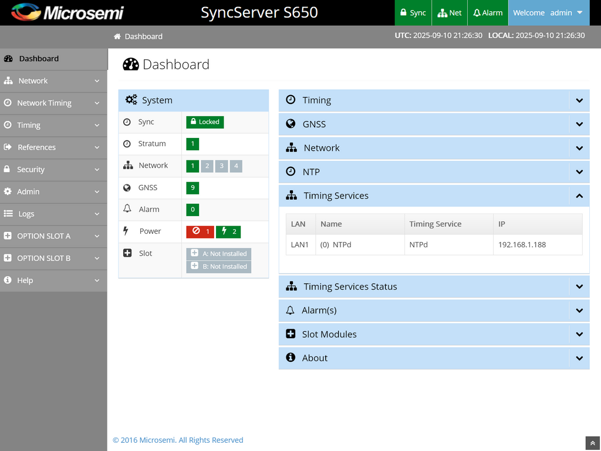Viewport: 601px width, 451px height.
Task: Follow the Microsemi copyright footer link
Action: tap(178, 440)
